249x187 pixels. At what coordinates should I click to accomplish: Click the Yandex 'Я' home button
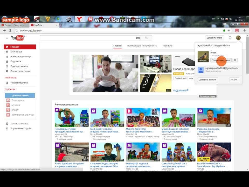point(10,31)
